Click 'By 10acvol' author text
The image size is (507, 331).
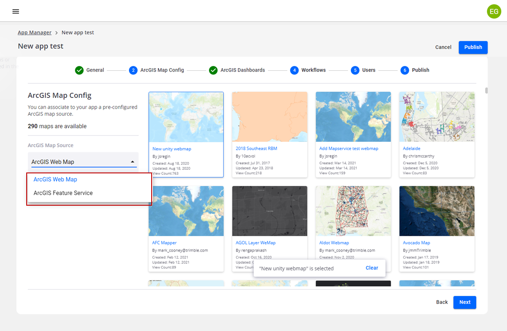coord(246,156)
